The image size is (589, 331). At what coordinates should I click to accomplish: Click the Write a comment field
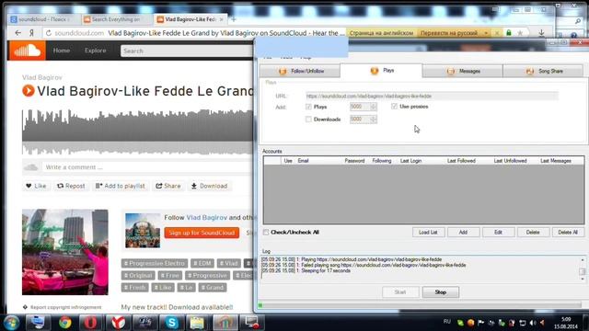146,167
